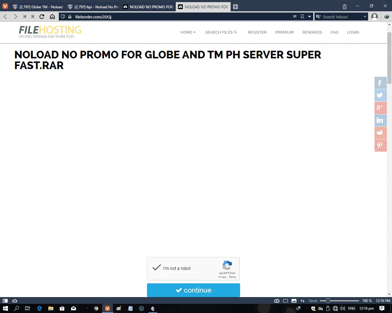Click the rewind history button
Screen dimensions: 392x313
coord(25,17)
